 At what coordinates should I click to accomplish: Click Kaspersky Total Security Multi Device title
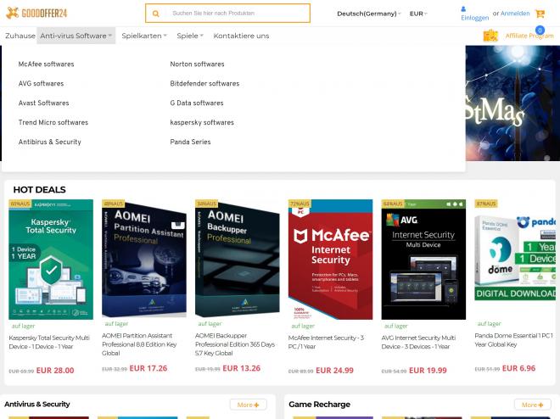(x=49, y=343)
